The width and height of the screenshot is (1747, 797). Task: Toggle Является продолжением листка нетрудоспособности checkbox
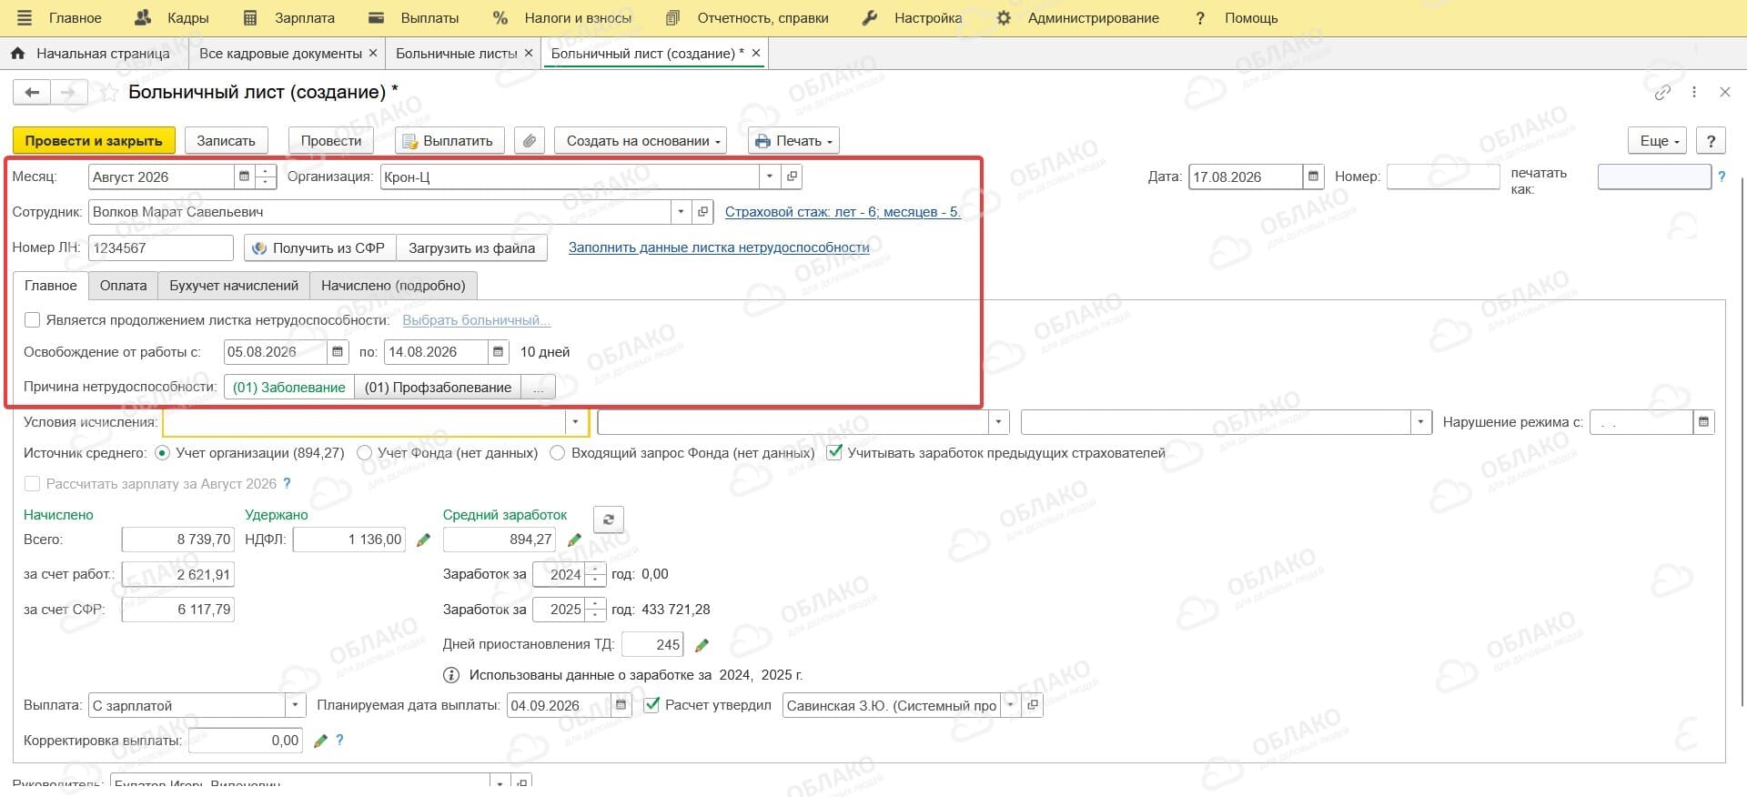point(33,320)
